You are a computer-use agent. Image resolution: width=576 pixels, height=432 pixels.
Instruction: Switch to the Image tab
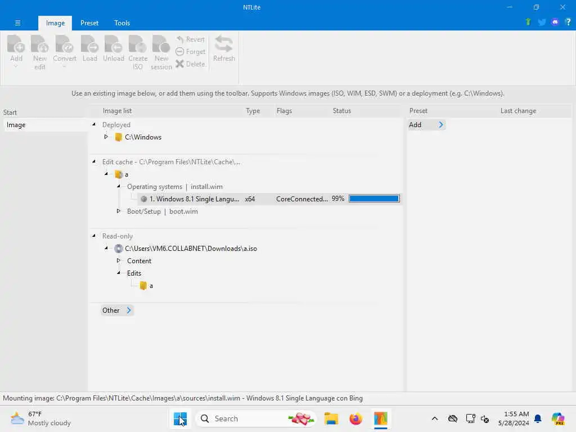click(55, 22)
